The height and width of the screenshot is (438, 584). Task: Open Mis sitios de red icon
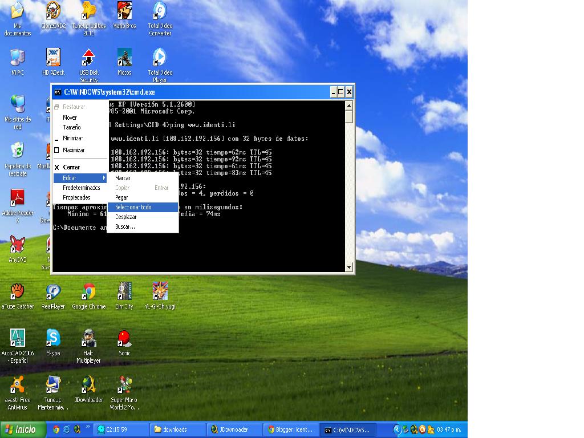18,112
